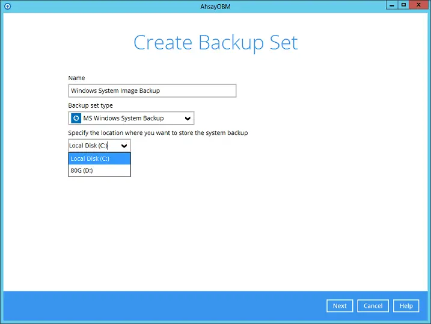
Task: Click the Cancel button
Action: [x=373, y=306]
